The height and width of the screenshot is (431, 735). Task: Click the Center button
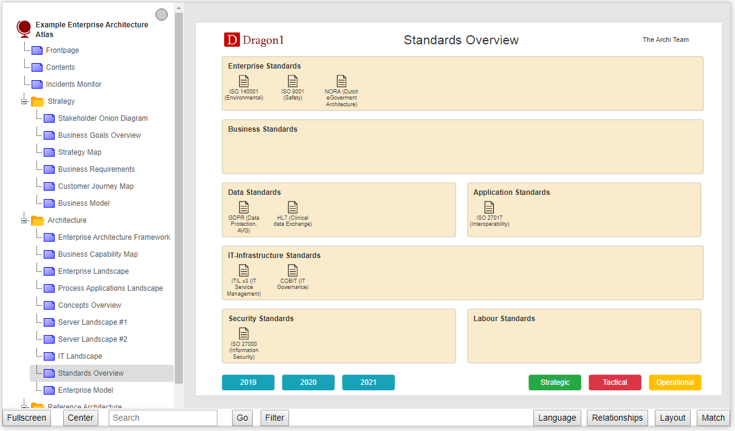[81, 418]
